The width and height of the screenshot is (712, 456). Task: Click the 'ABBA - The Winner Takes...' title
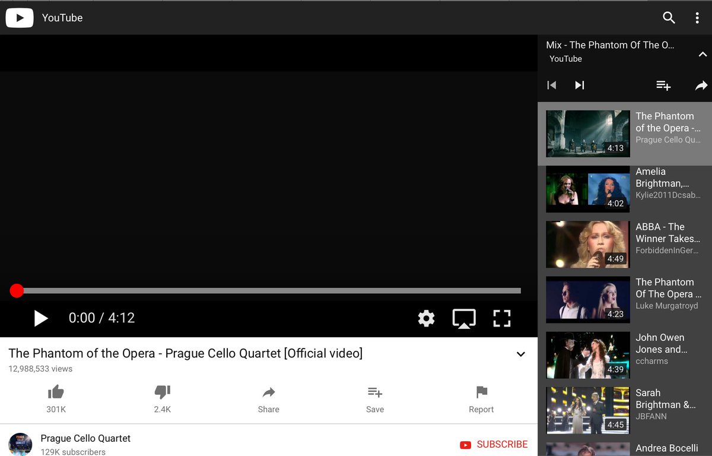click(667, 233)
